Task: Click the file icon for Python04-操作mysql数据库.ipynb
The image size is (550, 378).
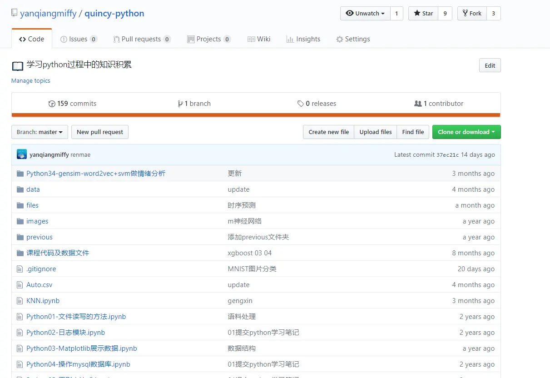Action: [x=20, y=364]
